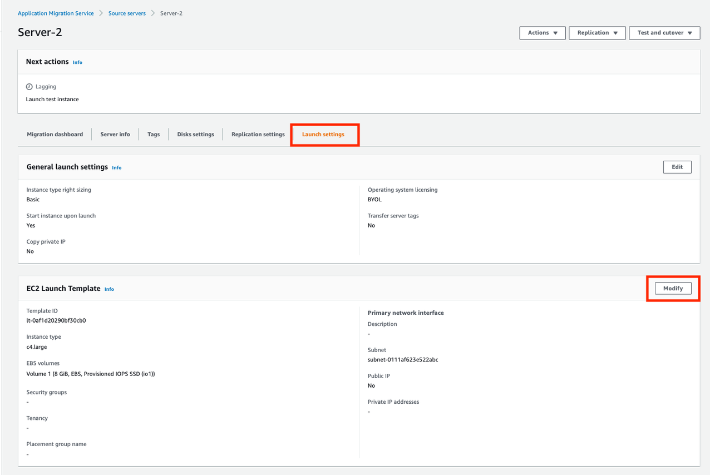710x475 pixels.
Task: Open the Replication dropdown menu
Action: pyautogui.click(x=597, y=33)
